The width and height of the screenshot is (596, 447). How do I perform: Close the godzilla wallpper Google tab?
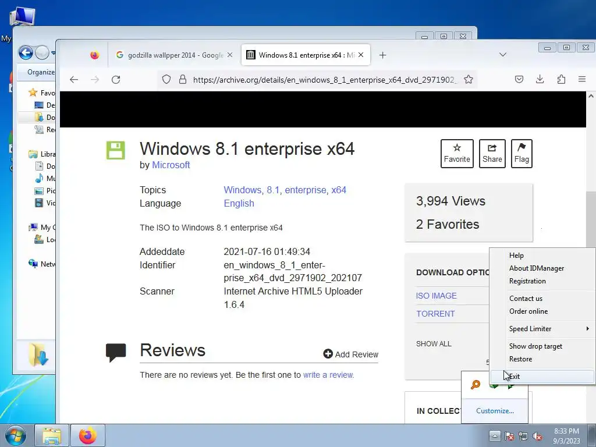230,55
